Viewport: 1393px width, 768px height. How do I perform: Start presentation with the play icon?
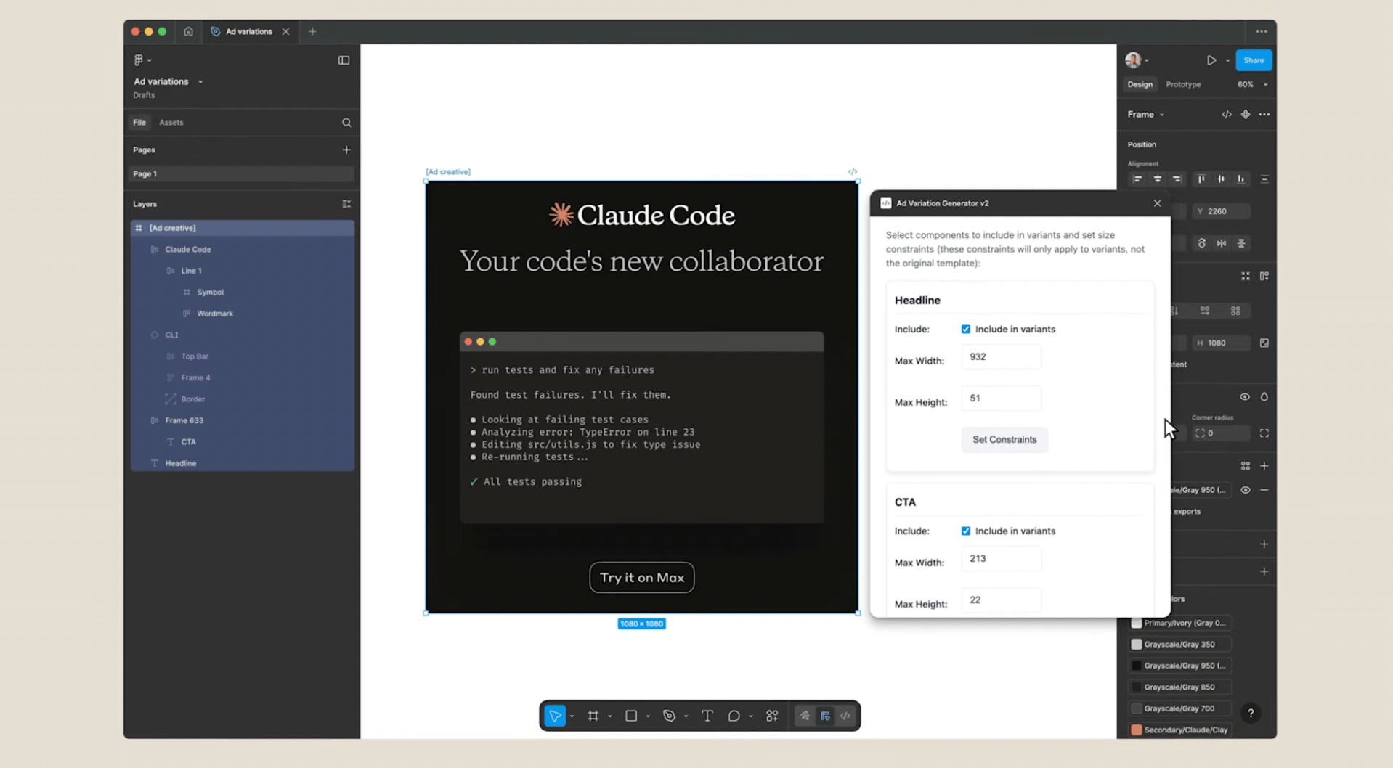pyautogui.click(x=1211, y=60)
